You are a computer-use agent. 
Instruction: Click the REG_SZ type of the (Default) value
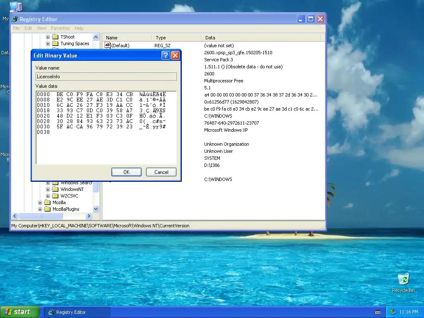click(162, 46)
